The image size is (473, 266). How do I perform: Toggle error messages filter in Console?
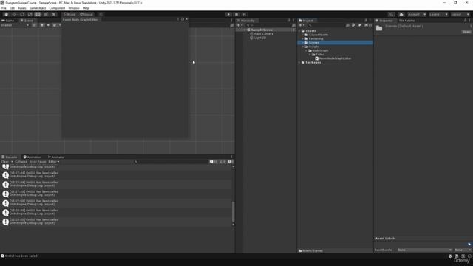231,162
